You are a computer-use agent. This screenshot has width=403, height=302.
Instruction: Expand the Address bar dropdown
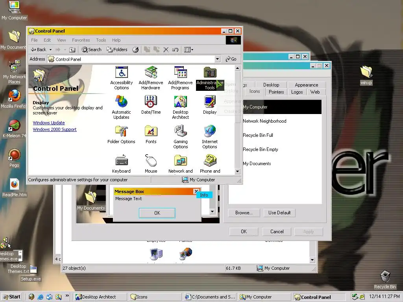[x=217, y=59]
